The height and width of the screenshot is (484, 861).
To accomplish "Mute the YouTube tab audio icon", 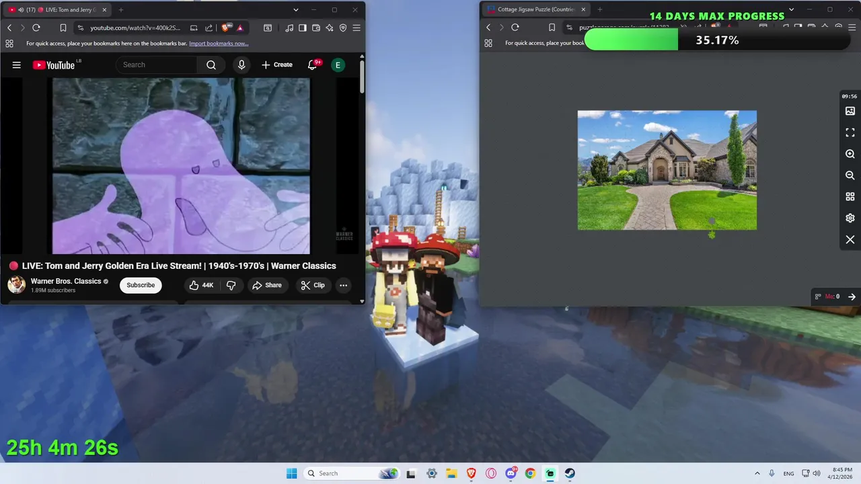I will click(x=21, y=10).
